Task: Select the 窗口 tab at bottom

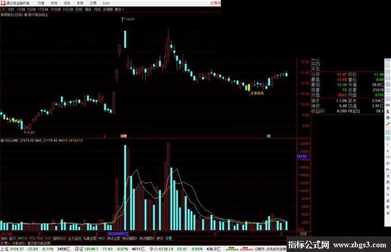Action: (x=12, y=238)
